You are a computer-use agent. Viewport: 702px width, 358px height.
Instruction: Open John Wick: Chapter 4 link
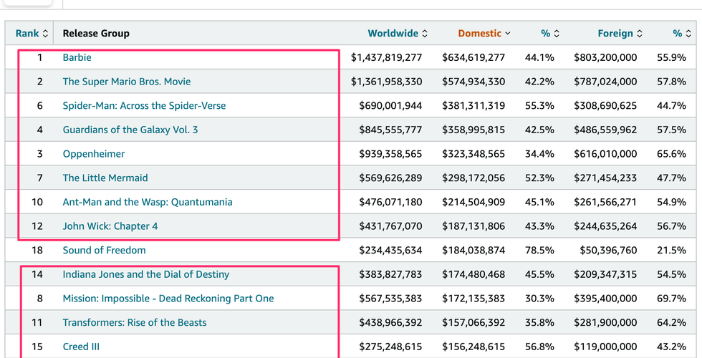click(x=110, y=226)
